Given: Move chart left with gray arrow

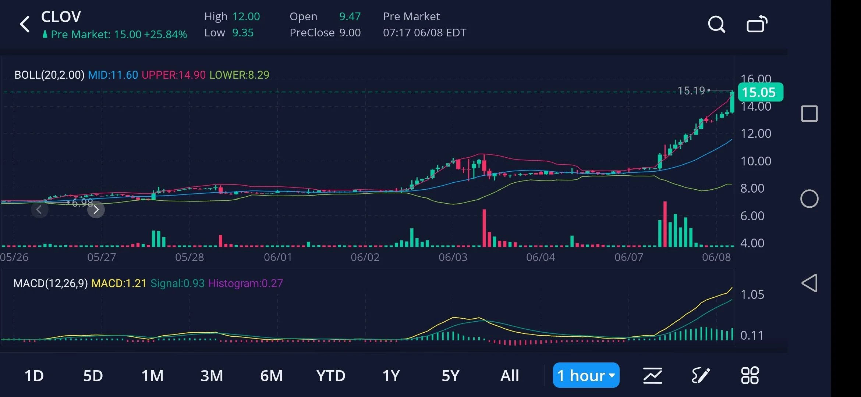Looking at the screenshot, I should [x=39, y=210].
